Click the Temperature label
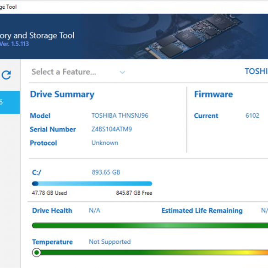The image size is (268, 268). coord(53,242)
